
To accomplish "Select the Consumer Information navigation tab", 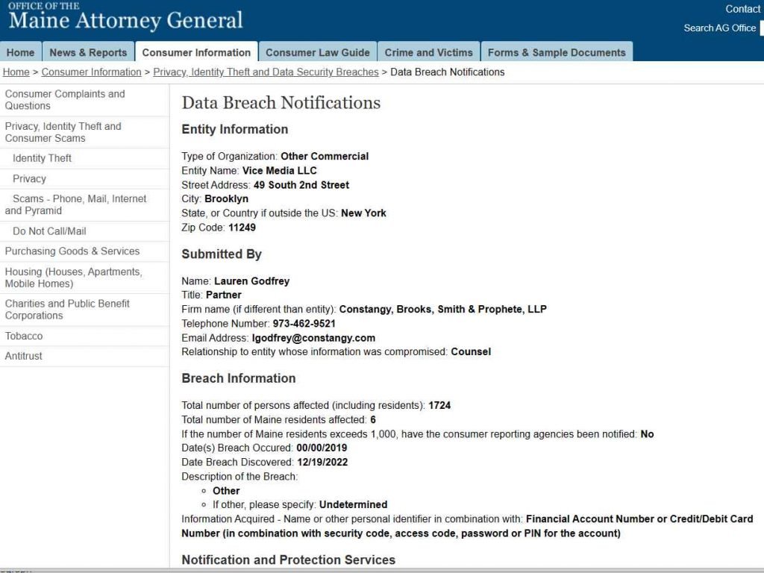I will pos(196,52).
